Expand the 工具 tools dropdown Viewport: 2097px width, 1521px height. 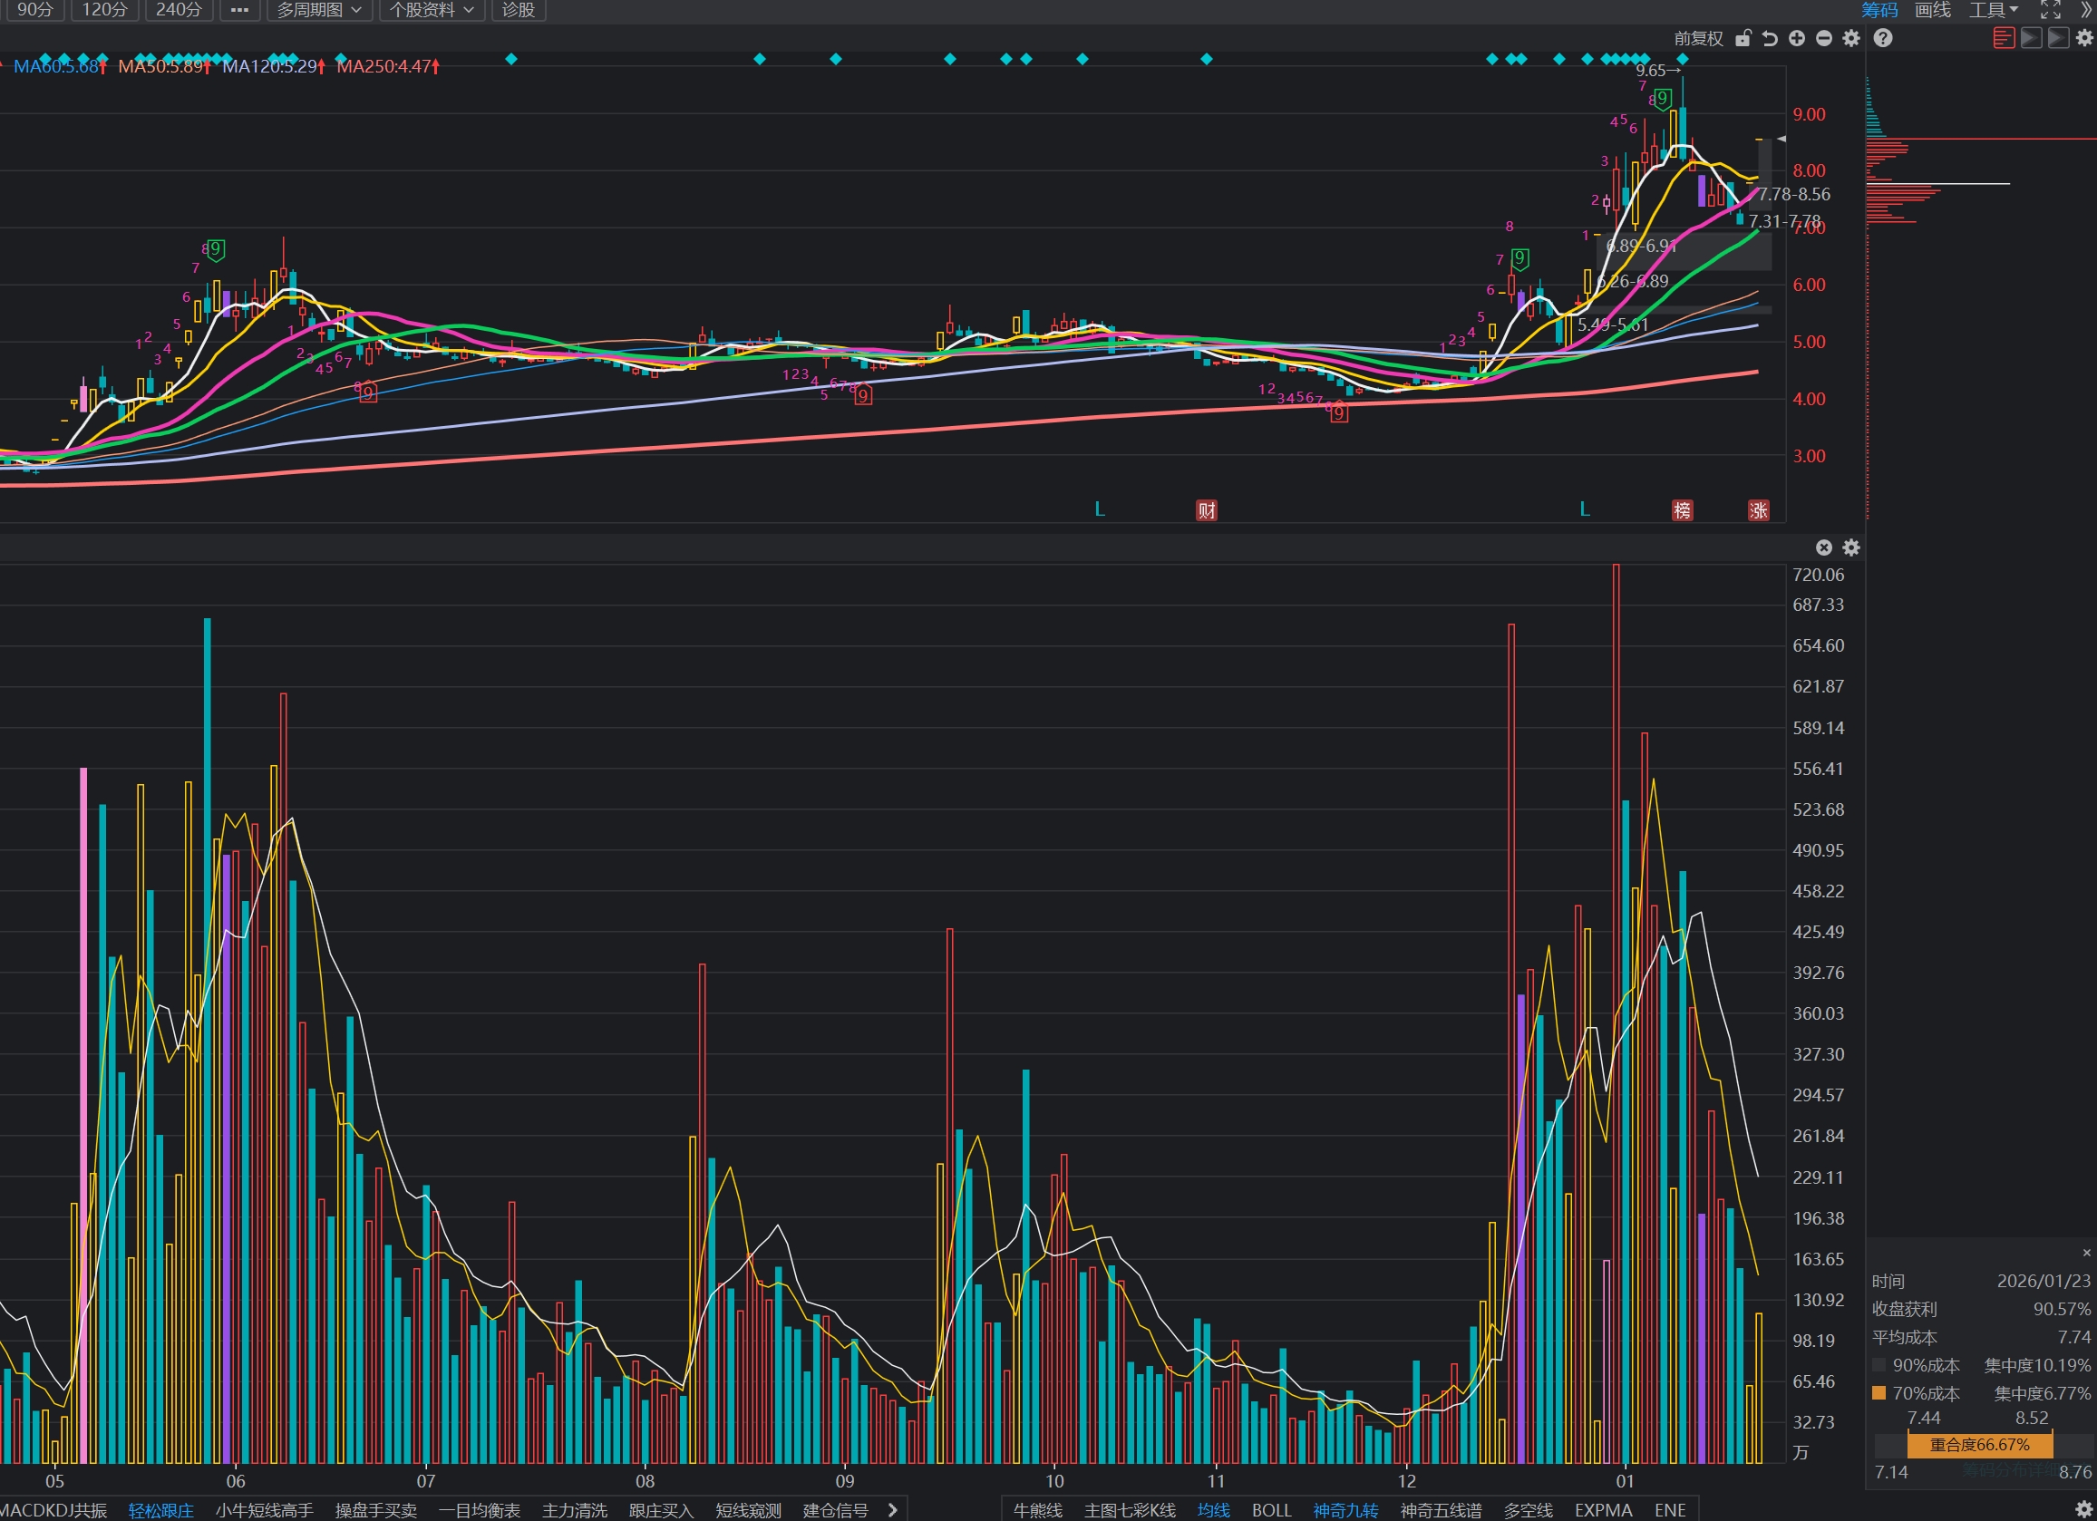(1994, 9)
